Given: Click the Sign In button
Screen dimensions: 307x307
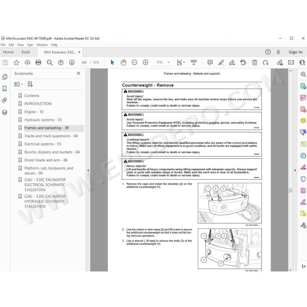Looking at the screenshot, I should (295, 52).
